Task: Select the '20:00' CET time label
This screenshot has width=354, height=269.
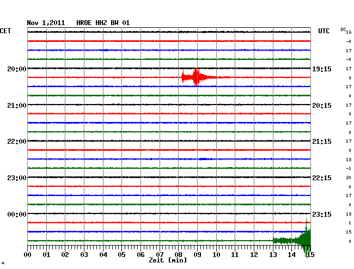Action: 17,69
